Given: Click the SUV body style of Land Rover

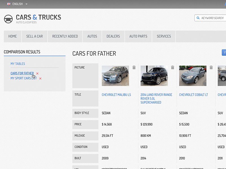Looking at the screenshot, I should 143,113.
